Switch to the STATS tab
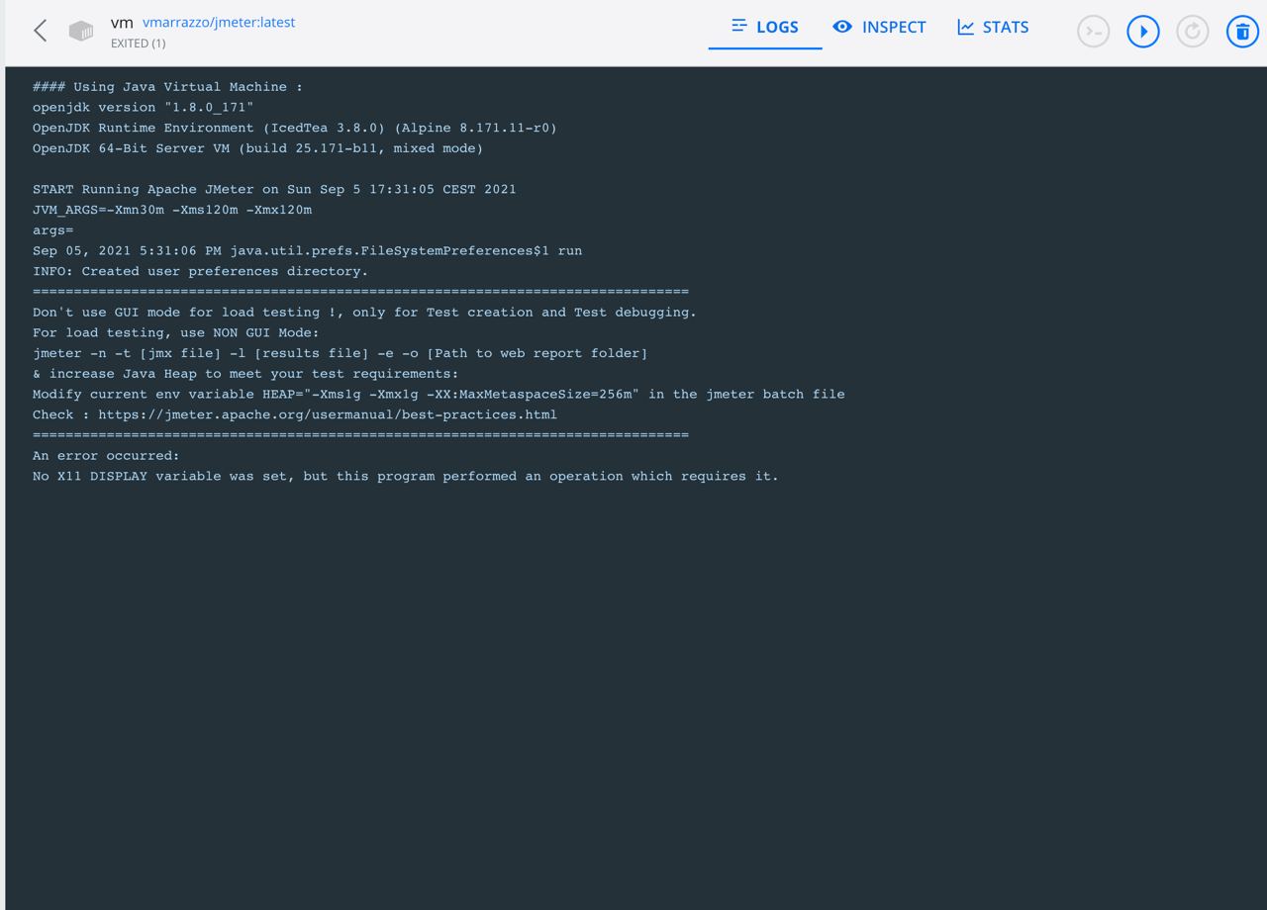Screen dimensions: 1267x910 click(x=993, y=27)
